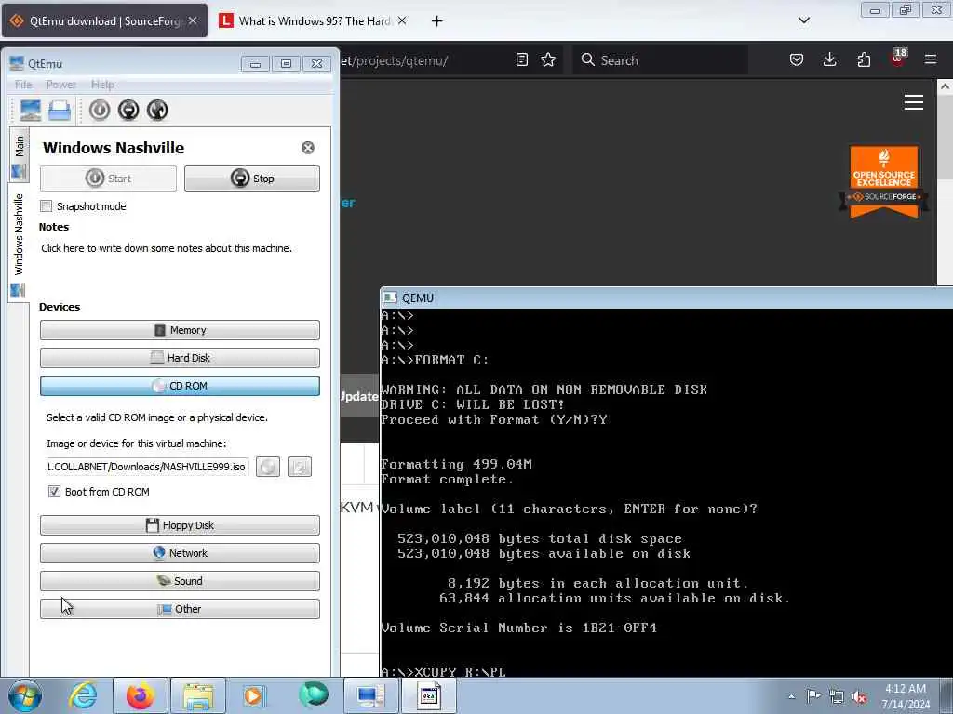Expand the Memory device section

(x=180, y=330)
